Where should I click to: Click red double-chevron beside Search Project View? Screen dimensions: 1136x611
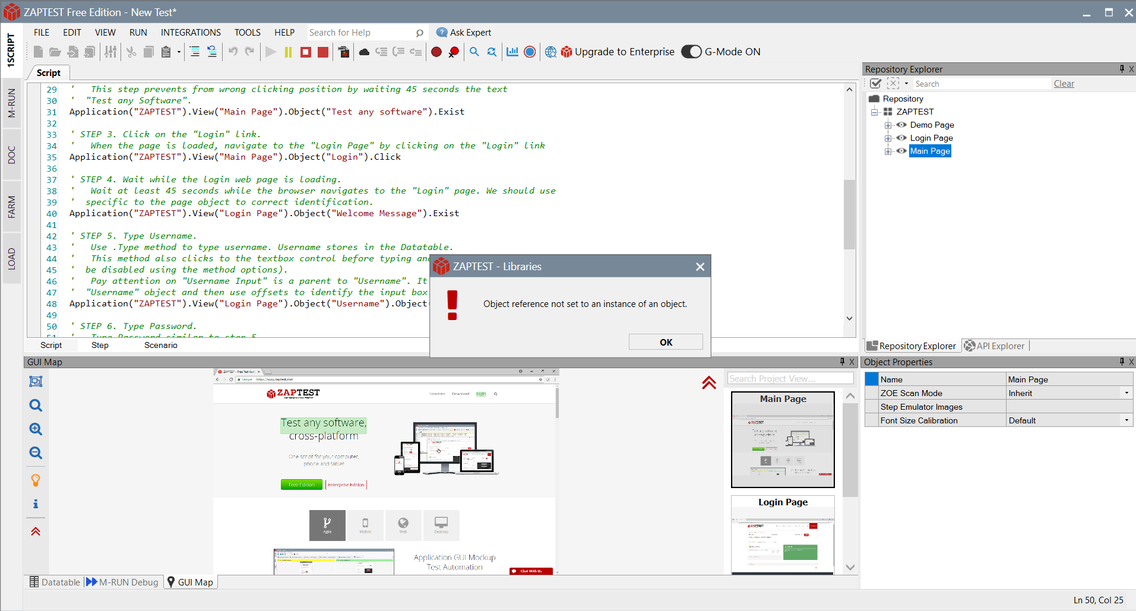click(709, 382)
